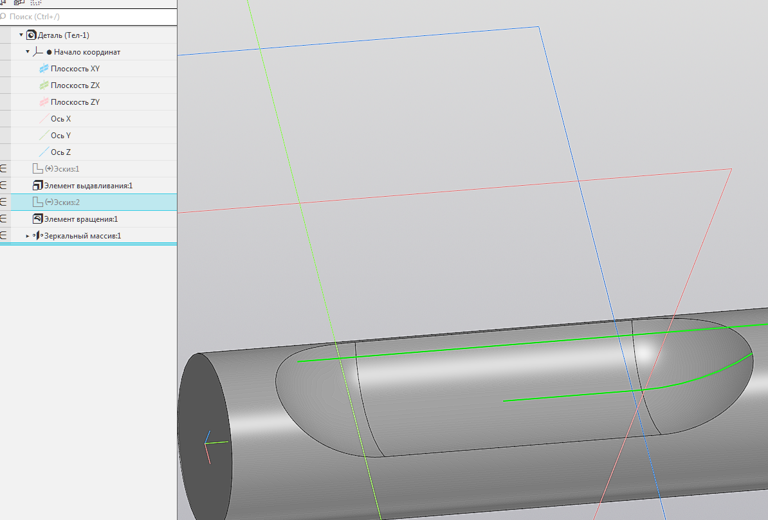Click the revolve icon of Элемент вращения:1
The width and height of the screenshot is (768, 520).
tap(38, 219)
